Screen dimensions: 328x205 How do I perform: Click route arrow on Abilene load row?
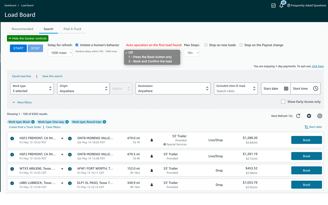(x=62, y=169)
